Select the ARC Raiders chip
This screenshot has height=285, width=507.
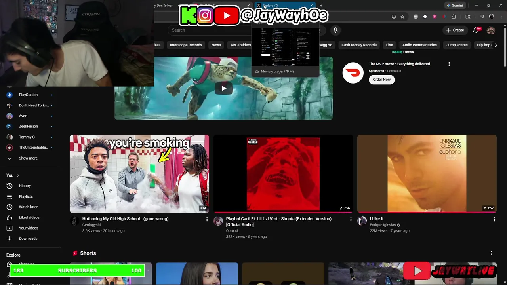click(240, 45)
